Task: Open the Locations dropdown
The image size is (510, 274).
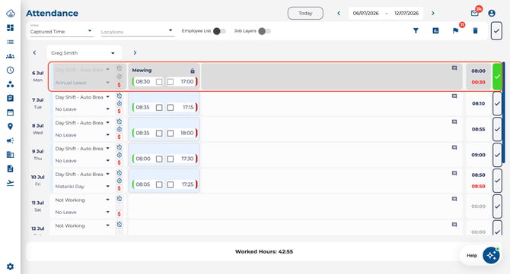Action: pos(138,31)
